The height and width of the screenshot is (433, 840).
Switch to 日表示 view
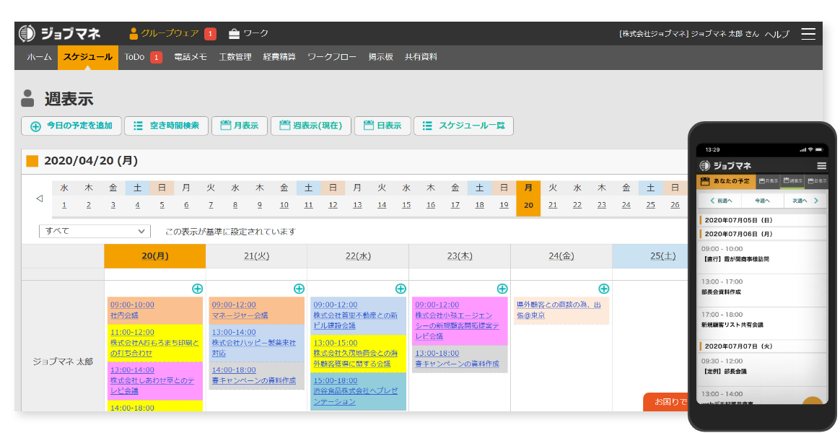pos(382,126)
